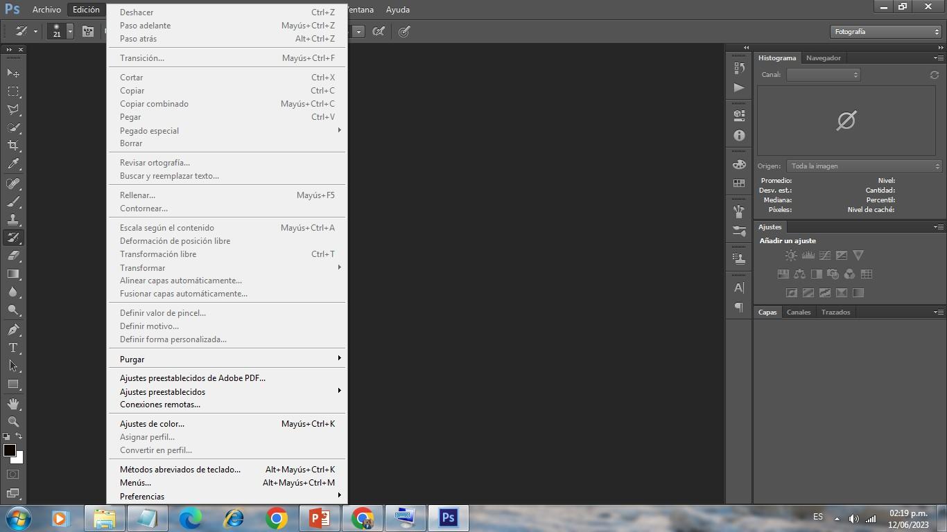Select the Hand tool
947x532 pixels.
13,403
